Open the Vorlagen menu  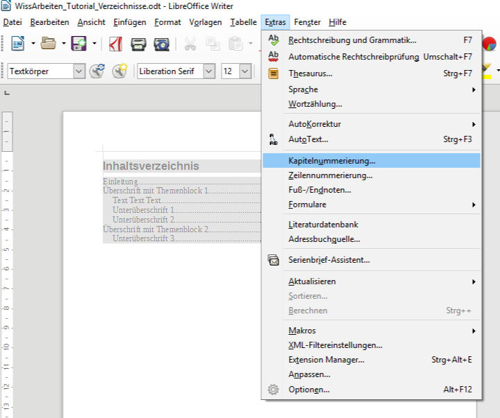[x=206, y=22]
